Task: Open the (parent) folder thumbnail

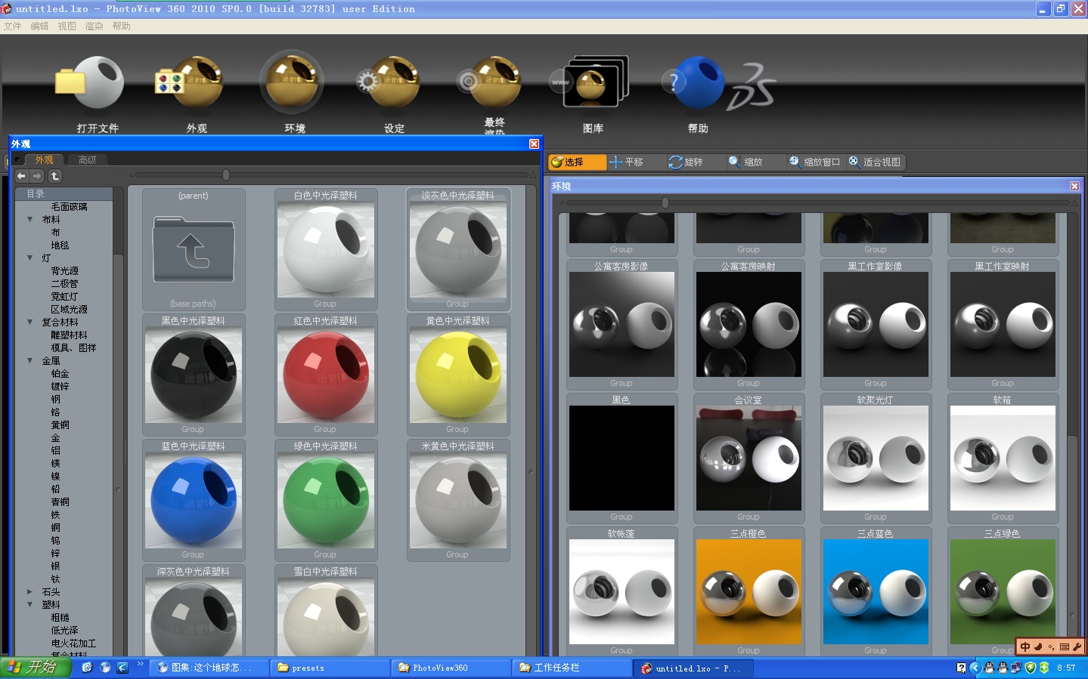Action: pos(194,249)
